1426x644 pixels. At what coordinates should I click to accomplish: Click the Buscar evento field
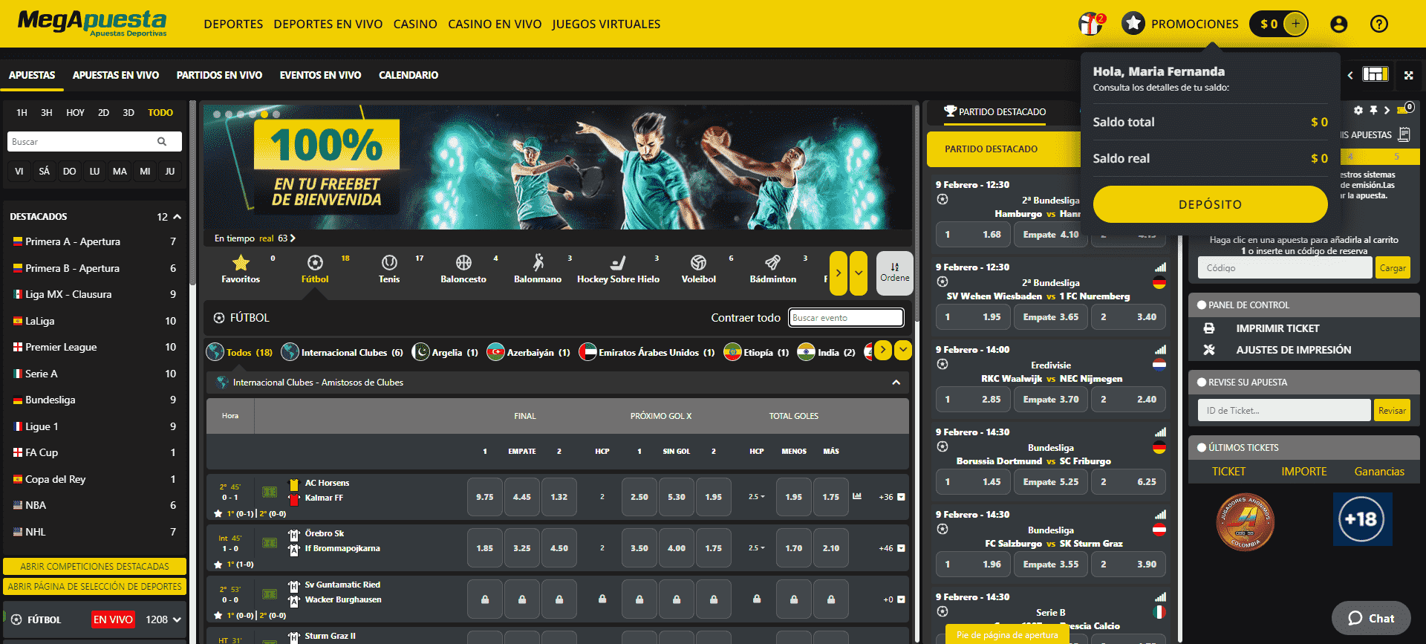846,318
